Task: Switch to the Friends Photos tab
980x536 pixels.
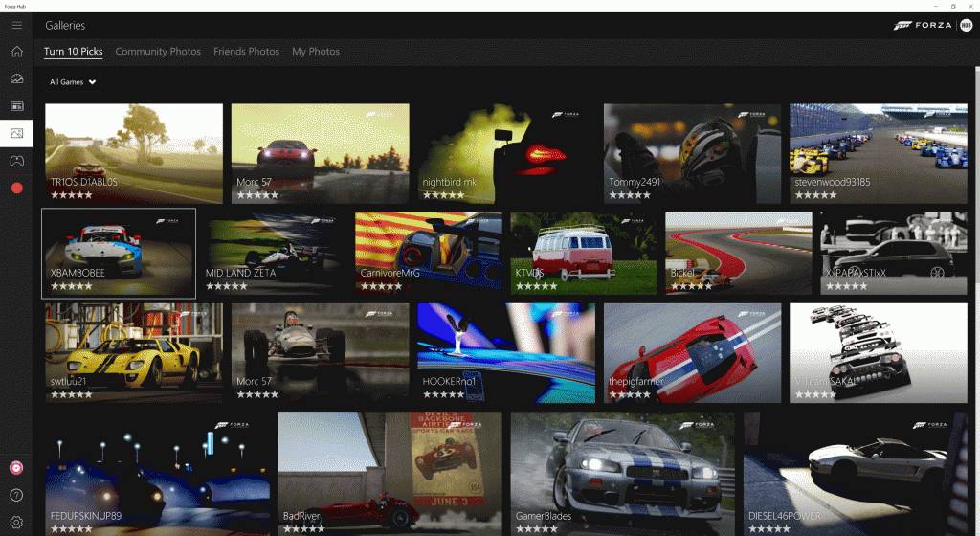Action: coord(246,52)
